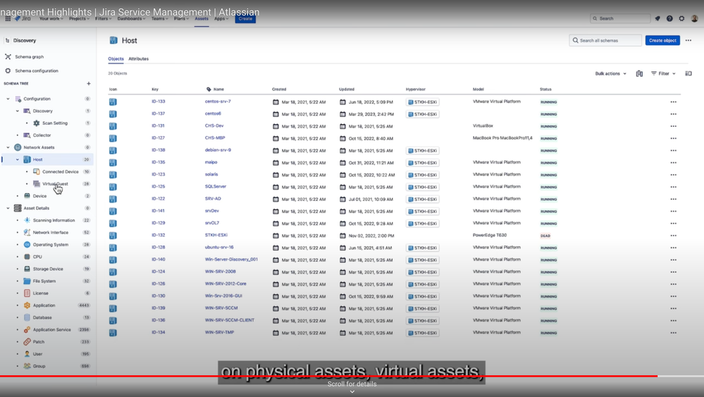Open Schema configuration gear in sidebar
Image resolution: width=704 pixels, height=397 pixels.
tap(8, 71)
